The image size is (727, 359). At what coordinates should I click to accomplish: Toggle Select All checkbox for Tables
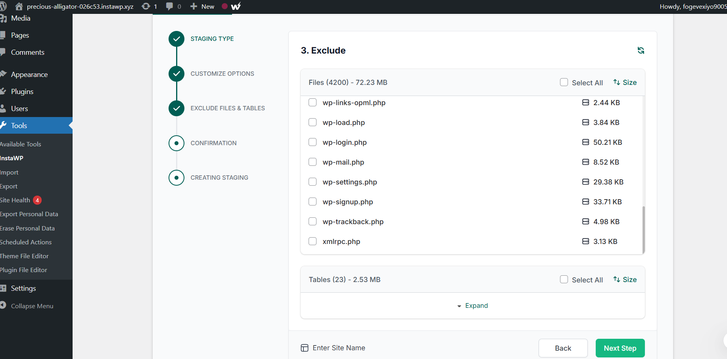pos(564,279)
